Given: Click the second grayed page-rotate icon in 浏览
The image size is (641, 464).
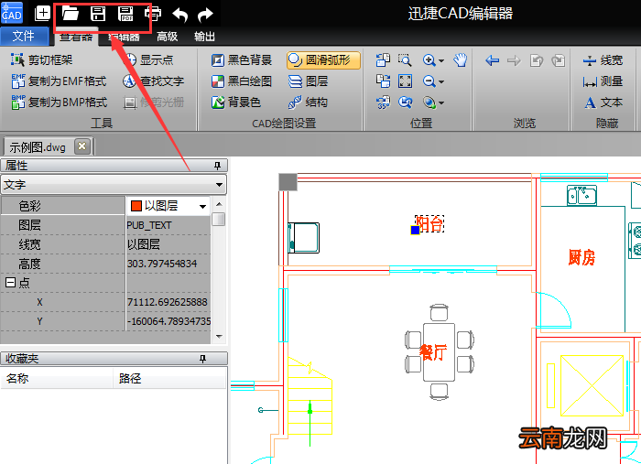Looking at the screenshot, I should [x=558, y=60].
